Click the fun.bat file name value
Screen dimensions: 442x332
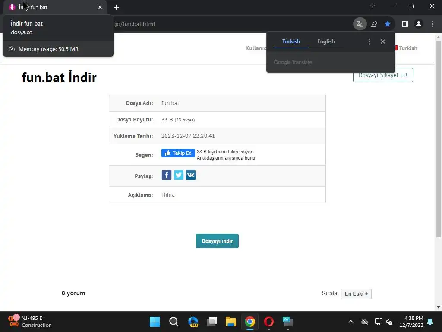[170, 103]
